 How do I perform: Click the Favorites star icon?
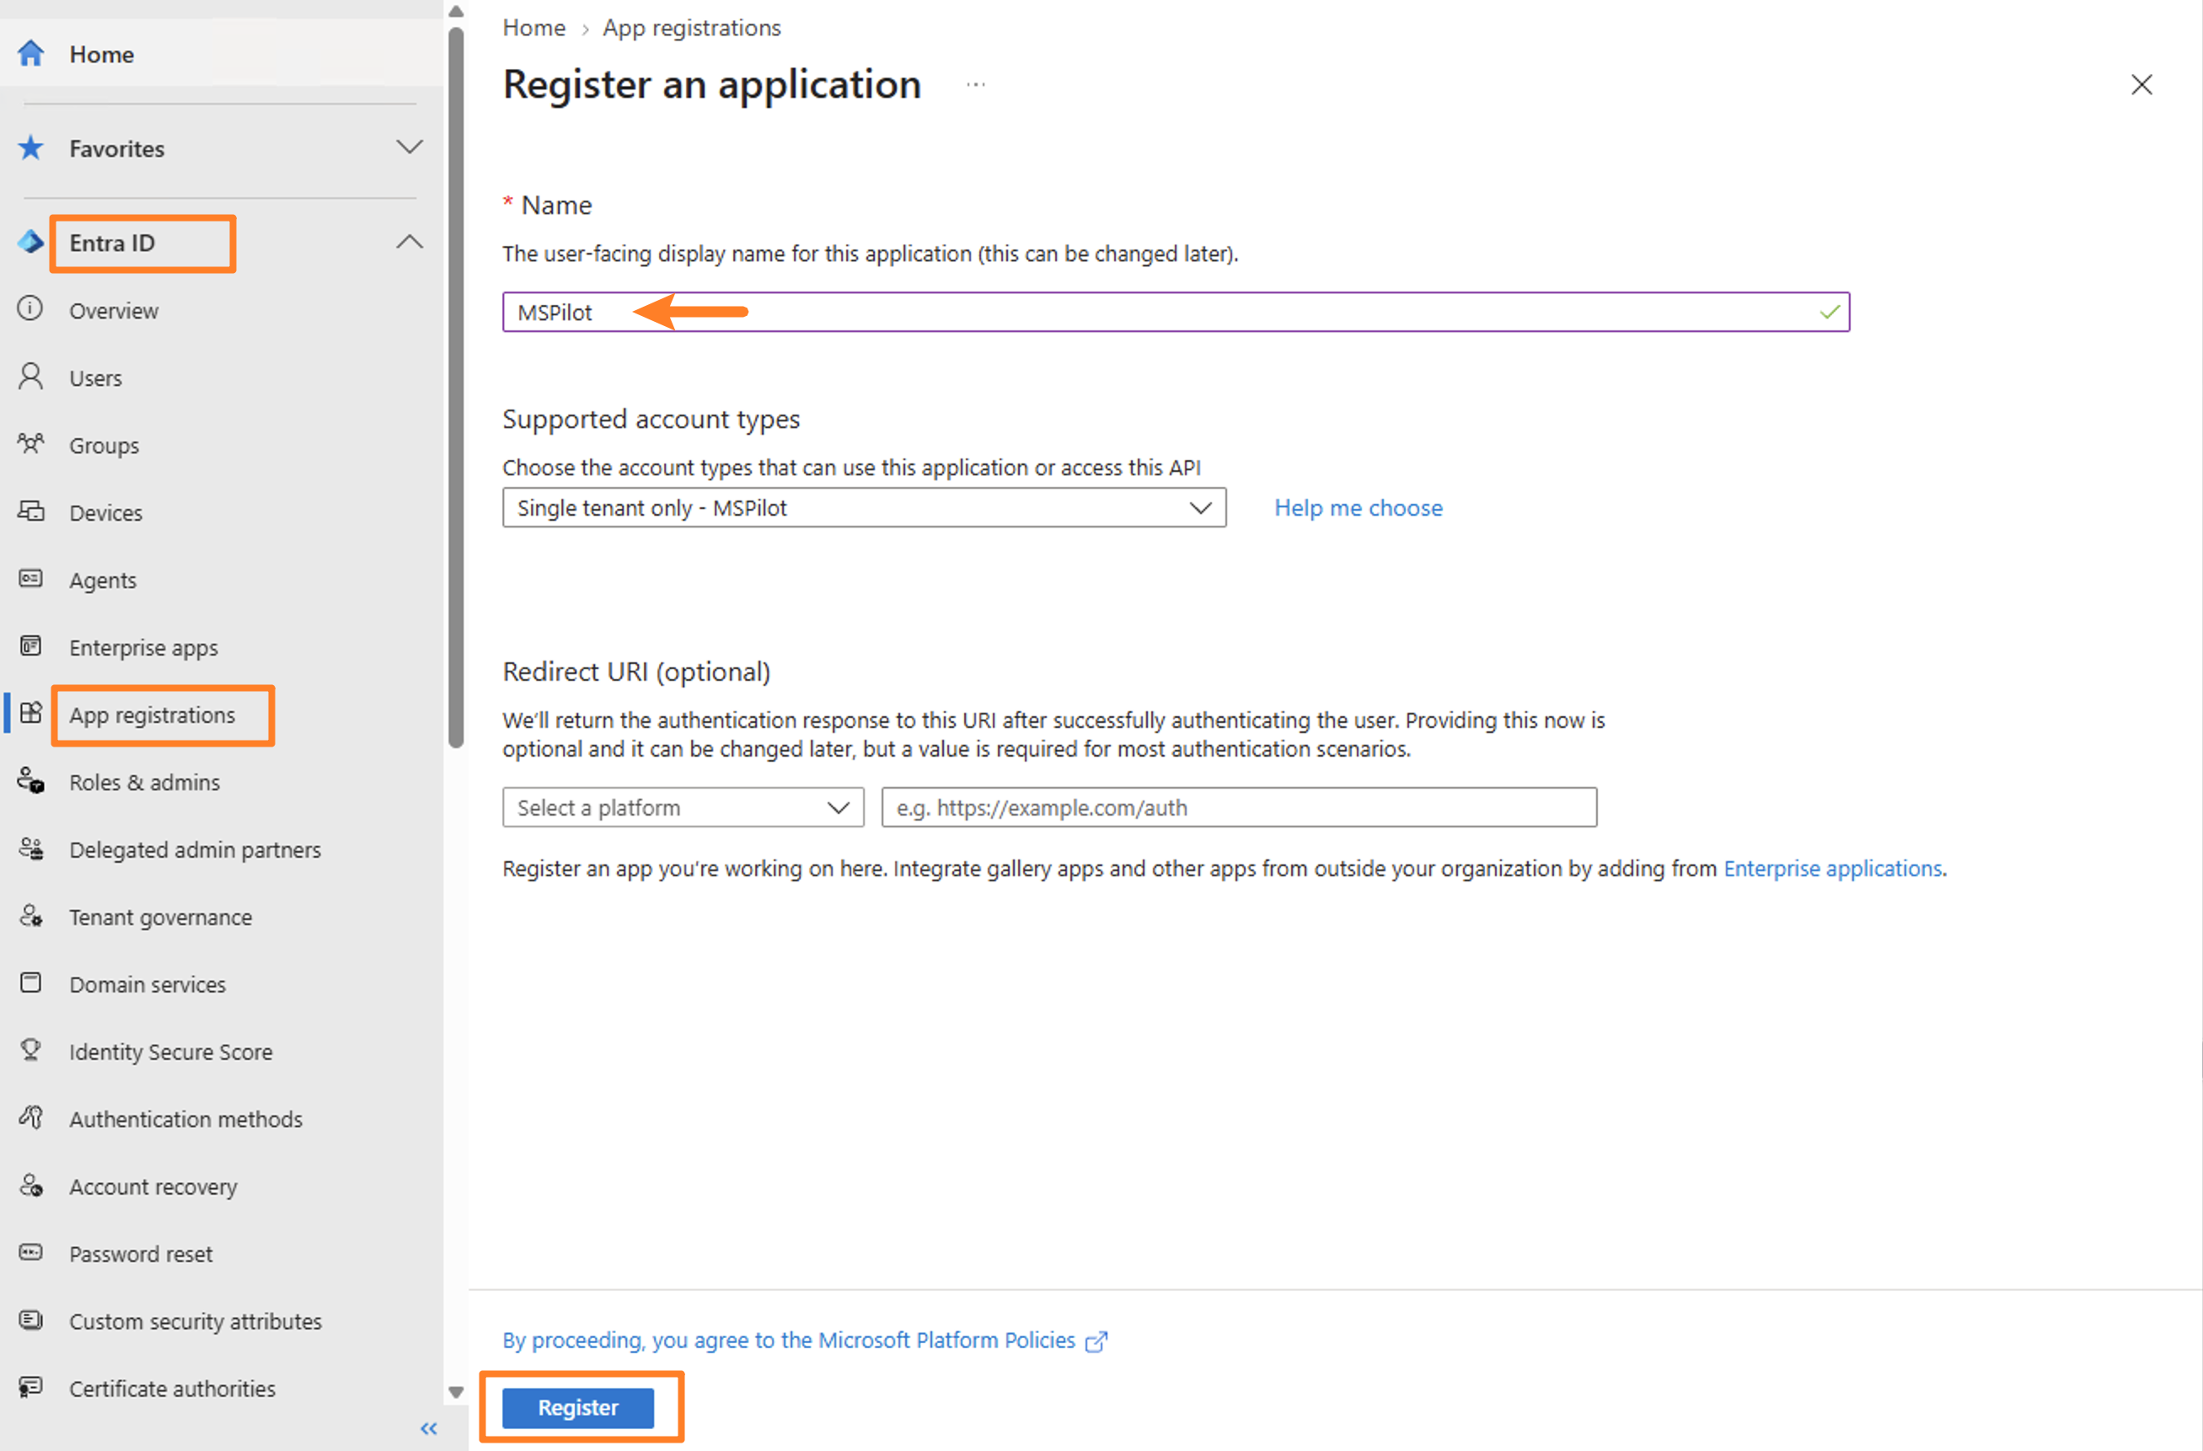click(x=30, y=148)
